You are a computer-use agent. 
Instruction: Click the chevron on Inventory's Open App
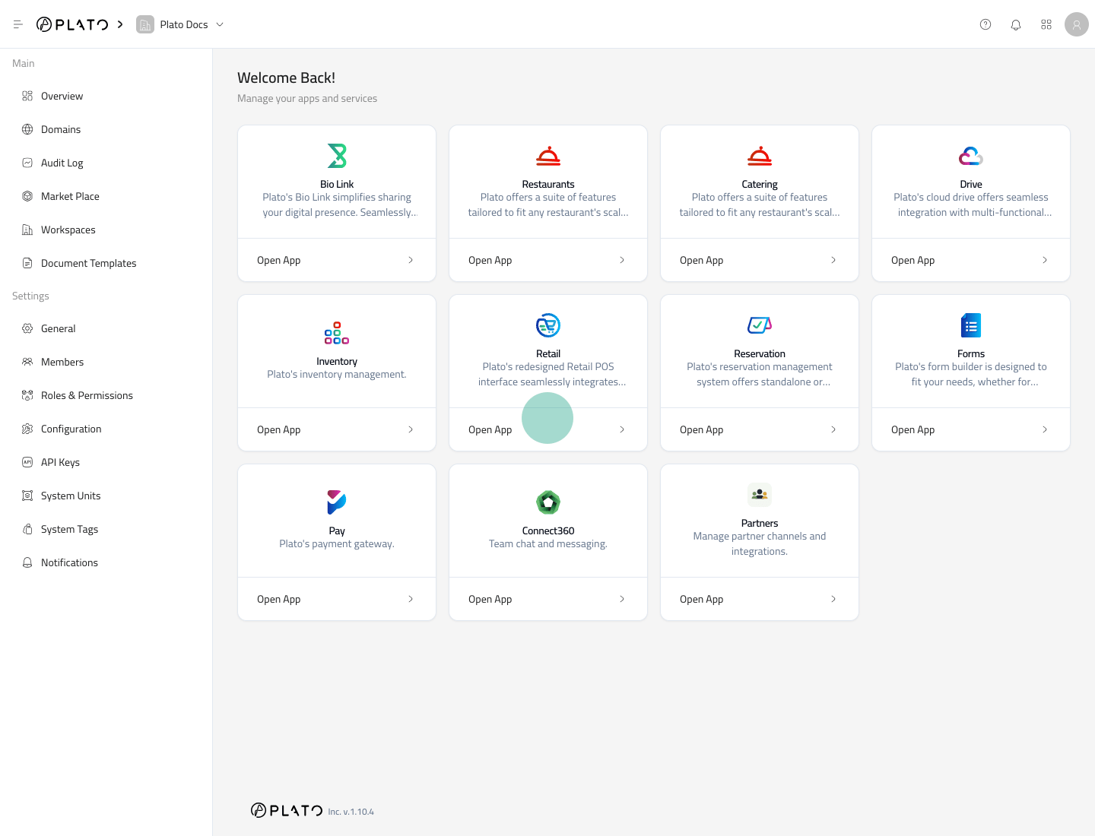pyautogui.click(x=411, y=429)
